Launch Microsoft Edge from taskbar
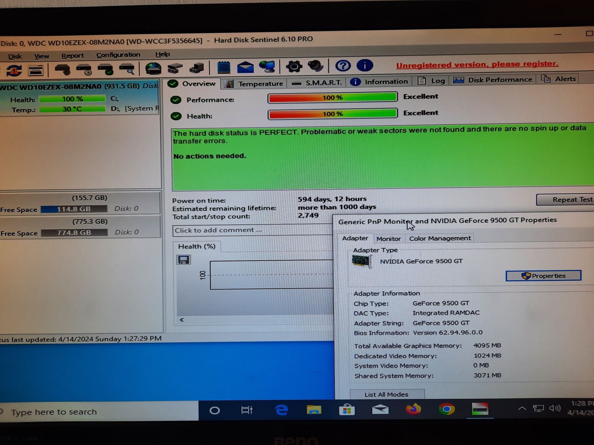Viewport: 594px width, 445px height. [281, 410]
